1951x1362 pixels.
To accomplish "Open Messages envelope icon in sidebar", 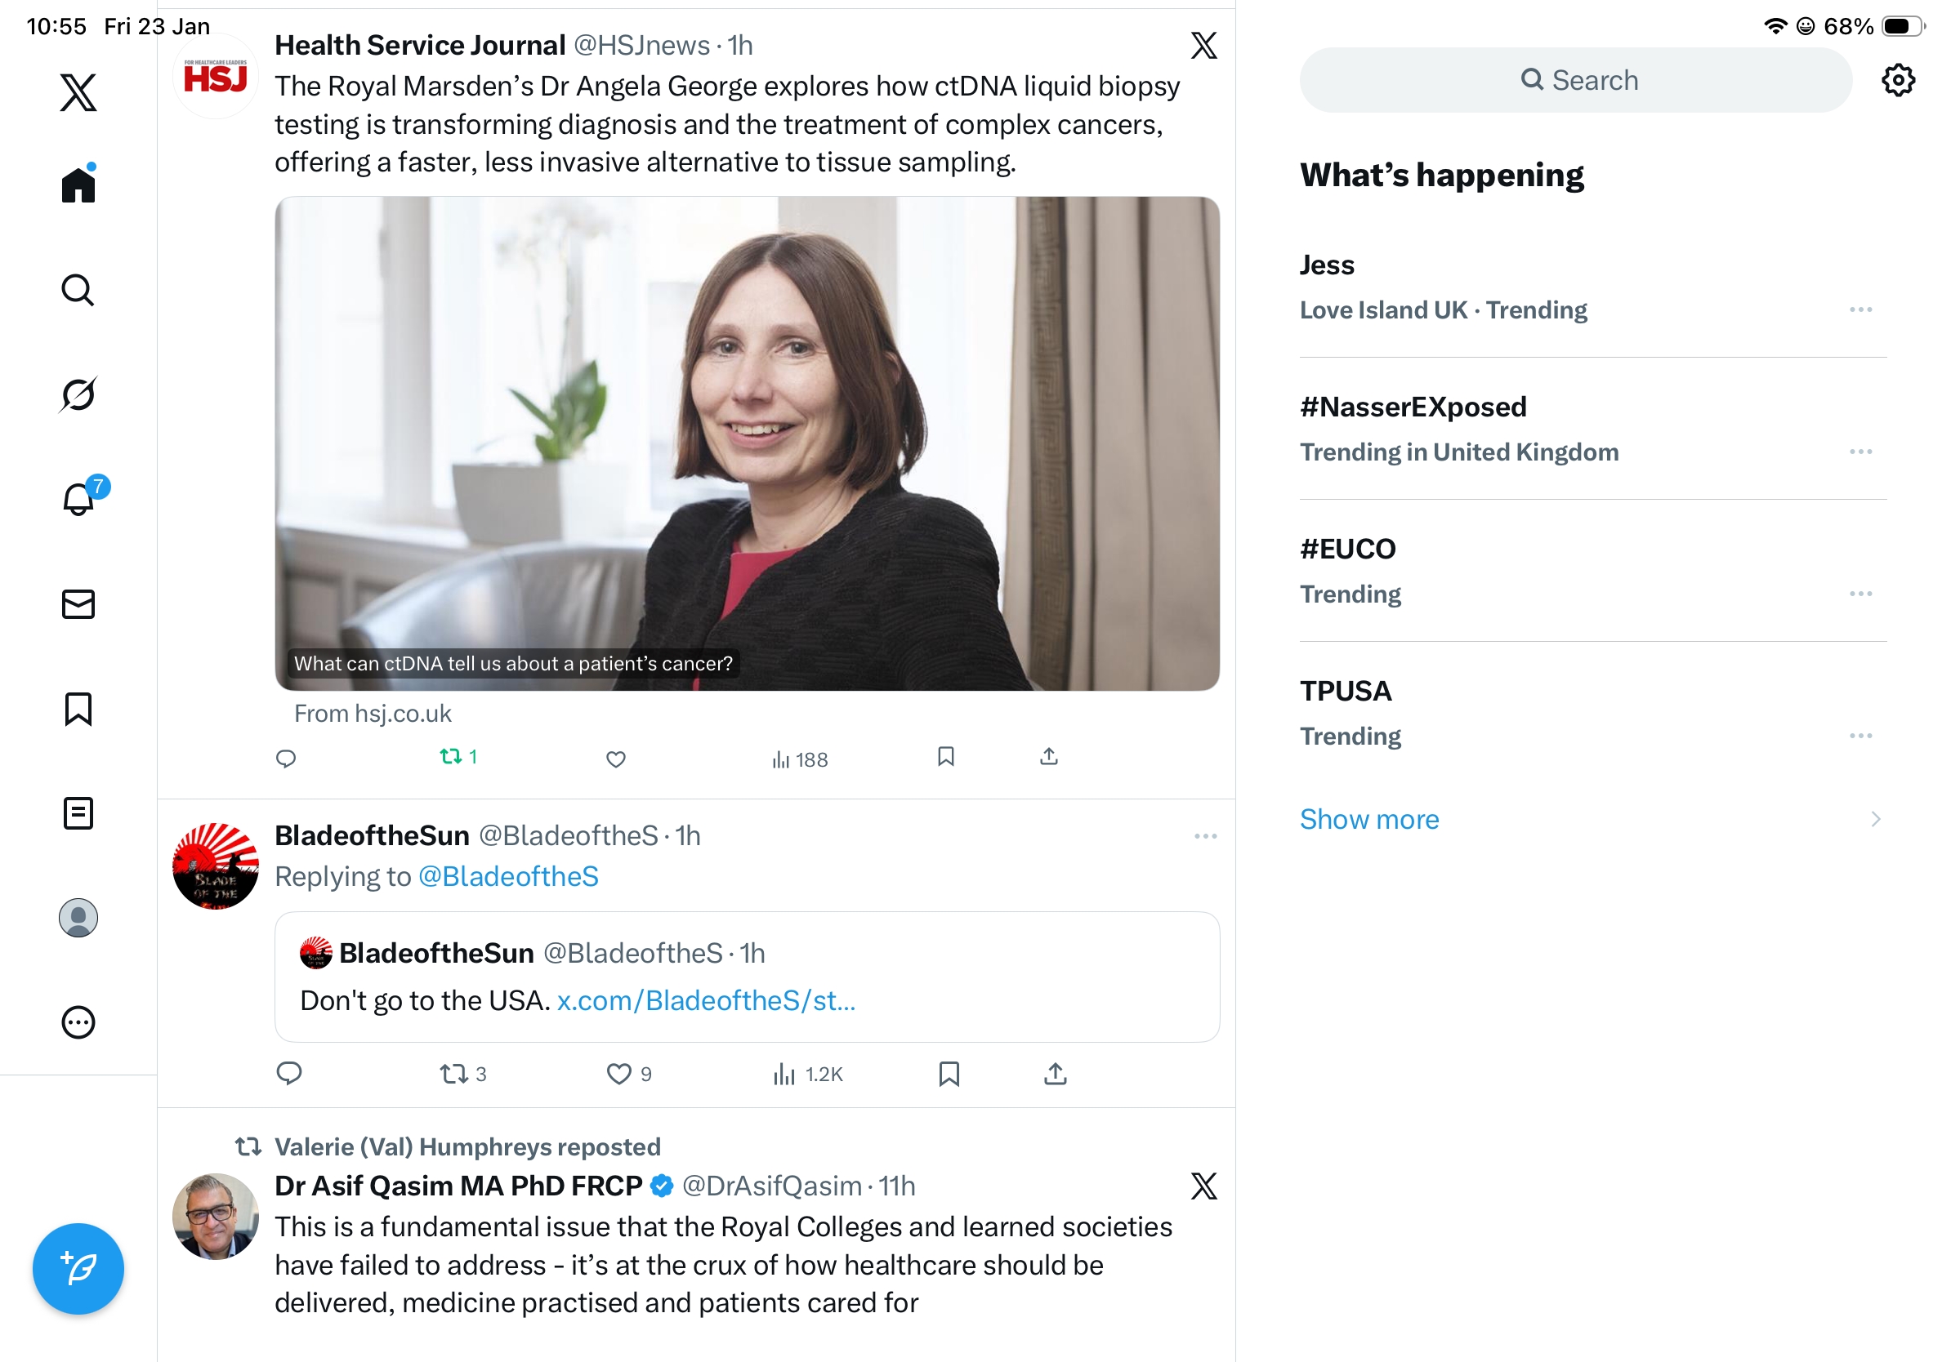I will [78, 603].
